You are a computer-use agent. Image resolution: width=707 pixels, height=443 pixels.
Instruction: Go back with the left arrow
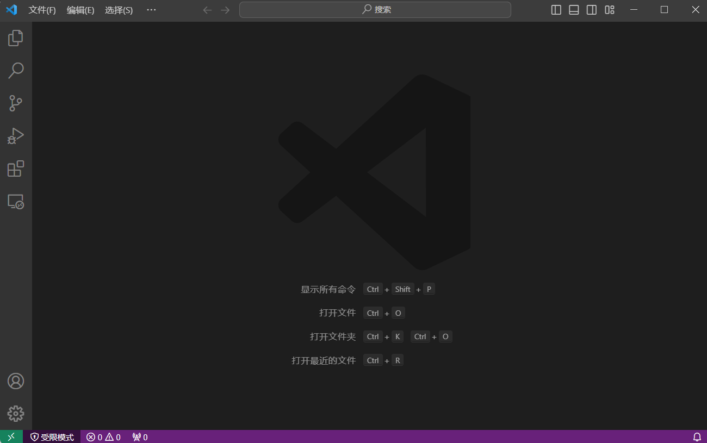click(207, 10)
